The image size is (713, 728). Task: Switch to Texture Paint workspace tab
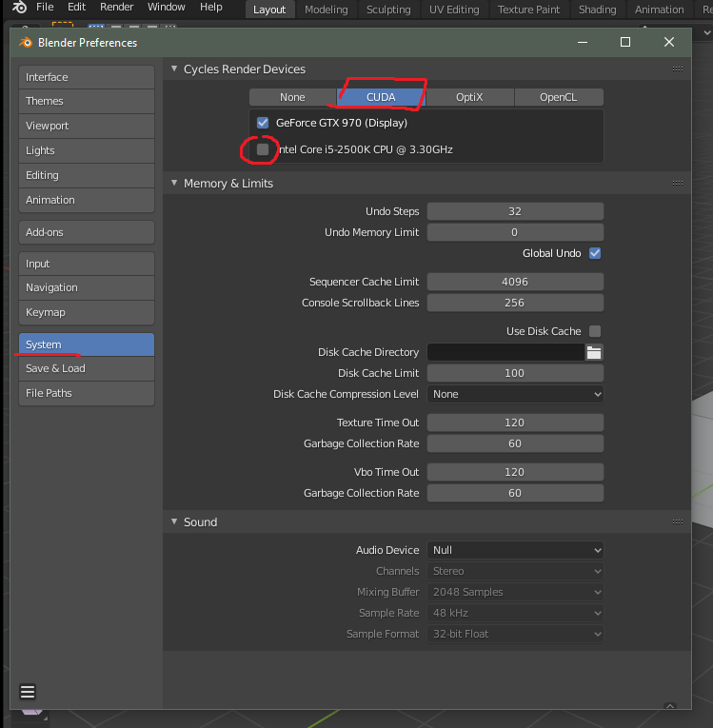point(528,10)
